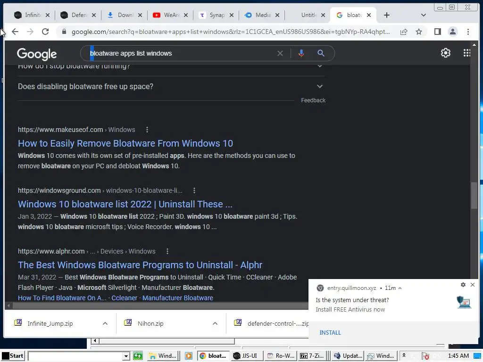483x362 pixels.
Task: Open the share this page icon
Action: [x=404, y=32]
